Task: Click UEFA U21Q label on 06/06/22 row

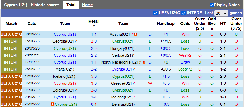Action: click(x=11, y=83)
